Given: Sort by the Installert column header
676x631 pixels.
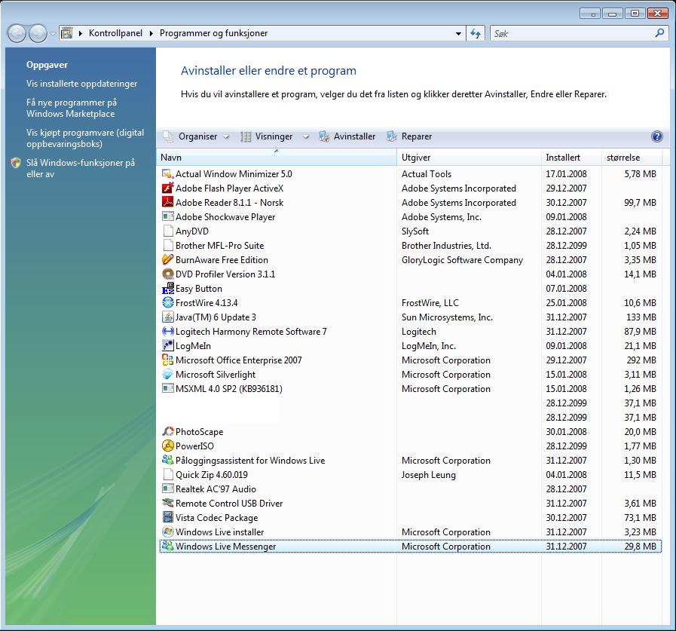Looking at the screenshot, I should 571,158.
